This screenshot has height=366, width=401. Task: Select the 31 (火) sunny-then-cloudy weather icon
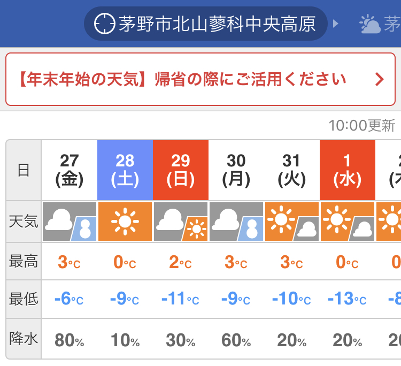coord(292,222)
